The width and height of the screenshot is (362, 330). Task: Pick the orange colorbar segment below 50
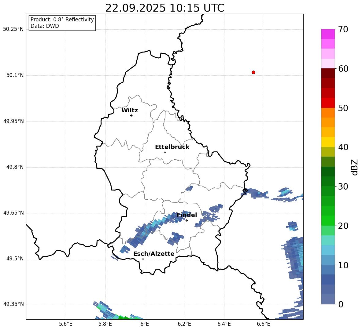click(x=328, y=113)
